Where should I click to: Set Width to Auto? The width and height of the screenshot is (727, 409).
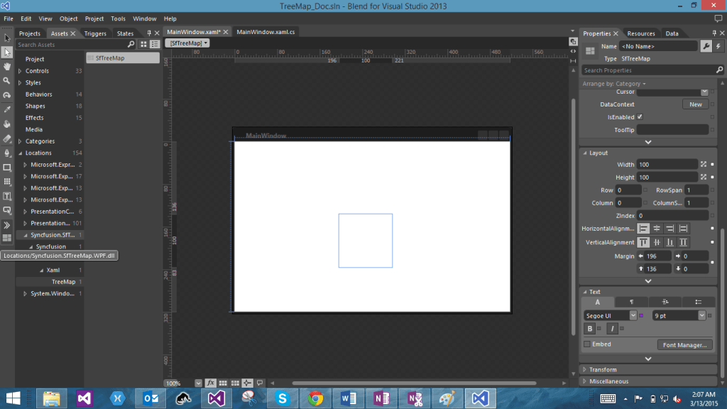[704, 165]
